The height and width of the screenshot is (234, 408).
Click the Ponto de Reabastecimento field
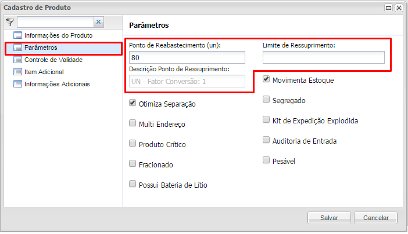click(x=187, y=57)
